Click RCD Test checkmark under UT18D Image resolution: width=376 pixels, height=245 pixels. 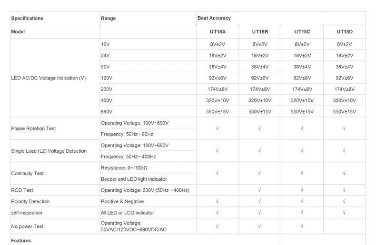tap(344, 190)
